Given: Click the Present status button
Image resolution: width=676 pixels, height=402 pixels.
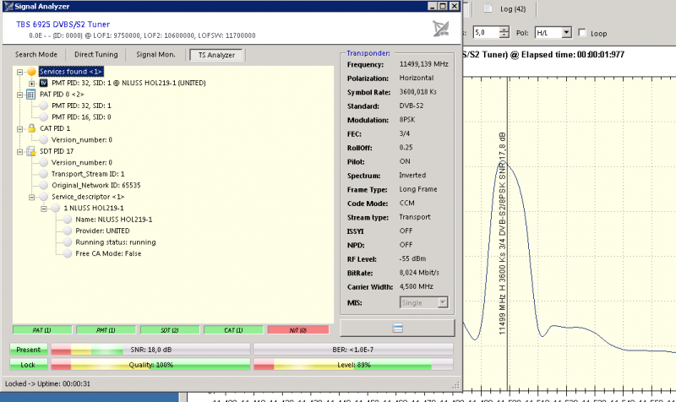Looking at the screenshot, I should click(x=29, y=347).
